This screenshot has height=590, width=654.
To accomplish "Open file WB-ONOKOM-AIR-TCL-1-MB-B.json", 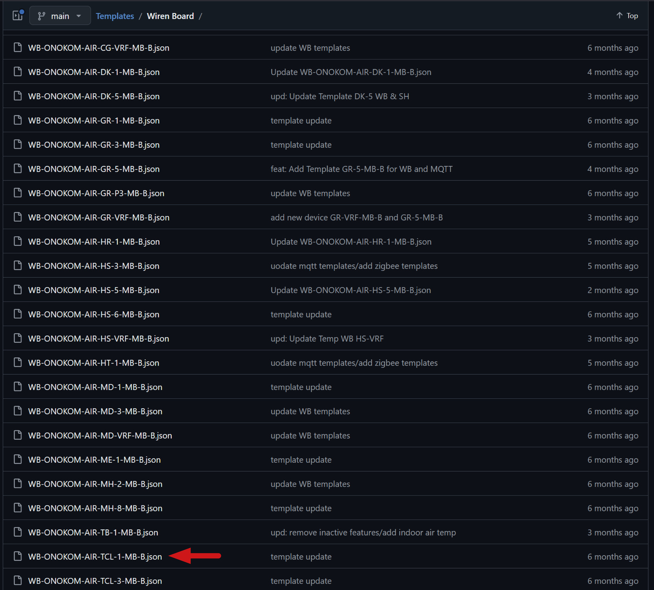I will [x=95, y=557].
